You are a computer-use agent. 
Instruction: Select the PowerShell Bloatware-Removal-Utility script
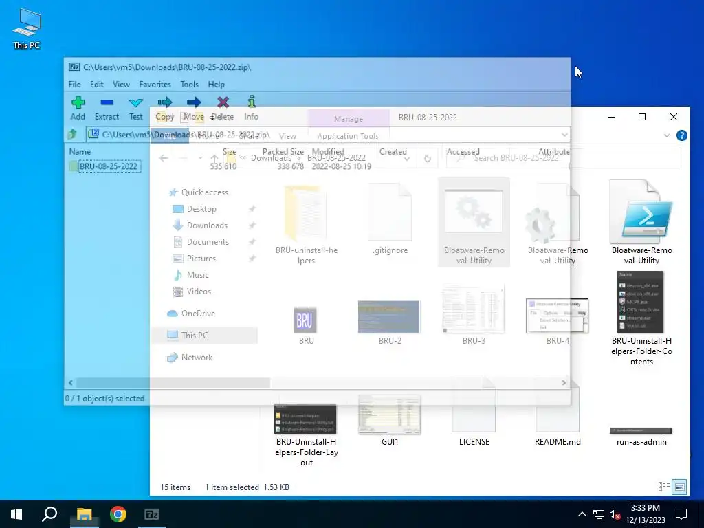(x=641, y=212)
